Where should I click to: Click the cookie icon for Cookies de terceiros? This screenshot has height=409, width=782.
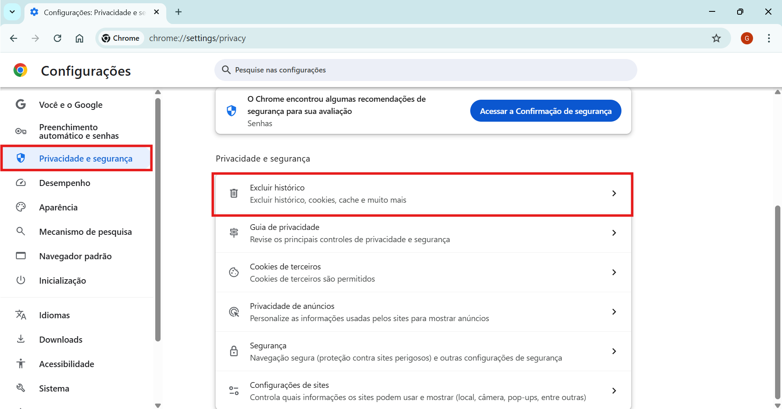click(x=234, y=272)
